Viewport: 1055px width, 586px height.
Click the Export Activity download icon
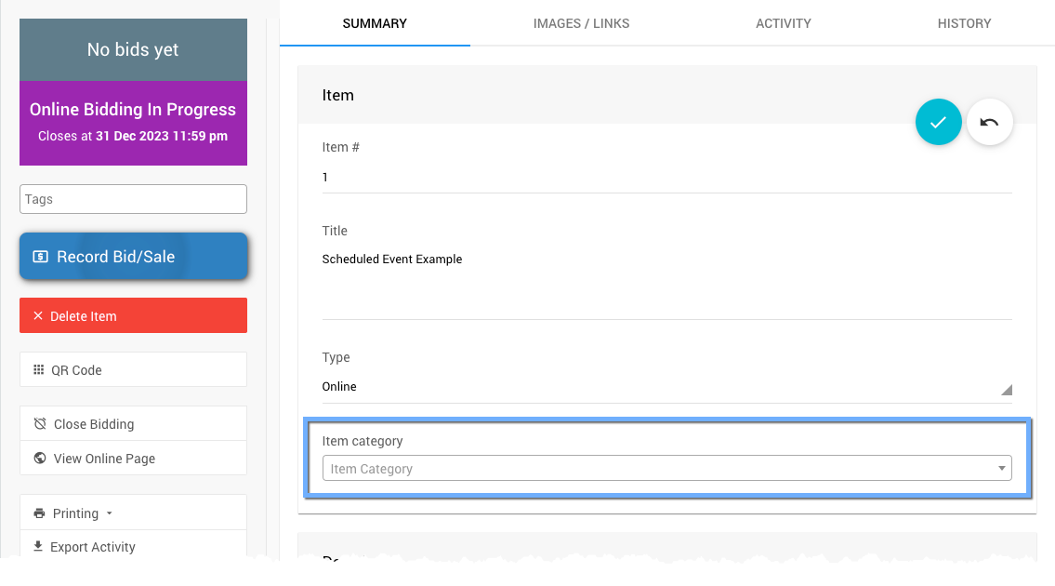coord(38,547)
